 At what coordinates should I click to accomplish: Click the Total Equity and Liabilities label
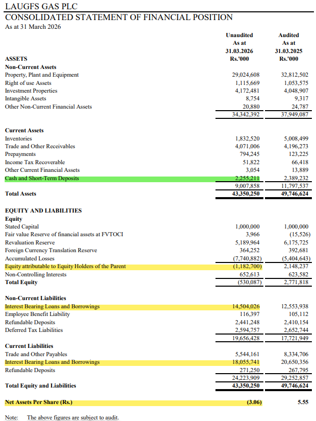pyautogui.click(x=41, y=385)
